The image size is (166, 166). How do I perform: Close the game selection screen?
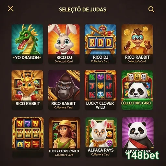(11, 8)
